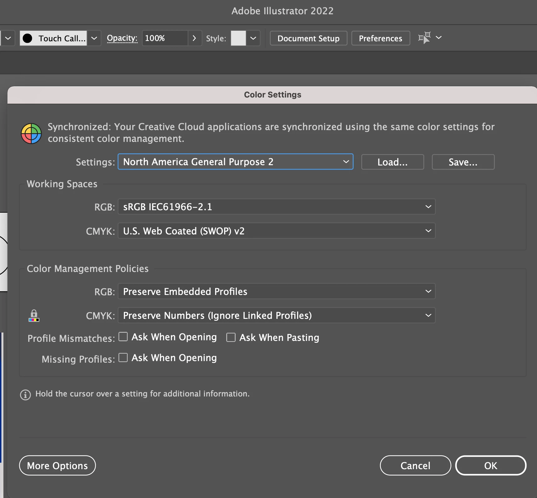Click the black brush stroke dot preview

pos(27,38)
